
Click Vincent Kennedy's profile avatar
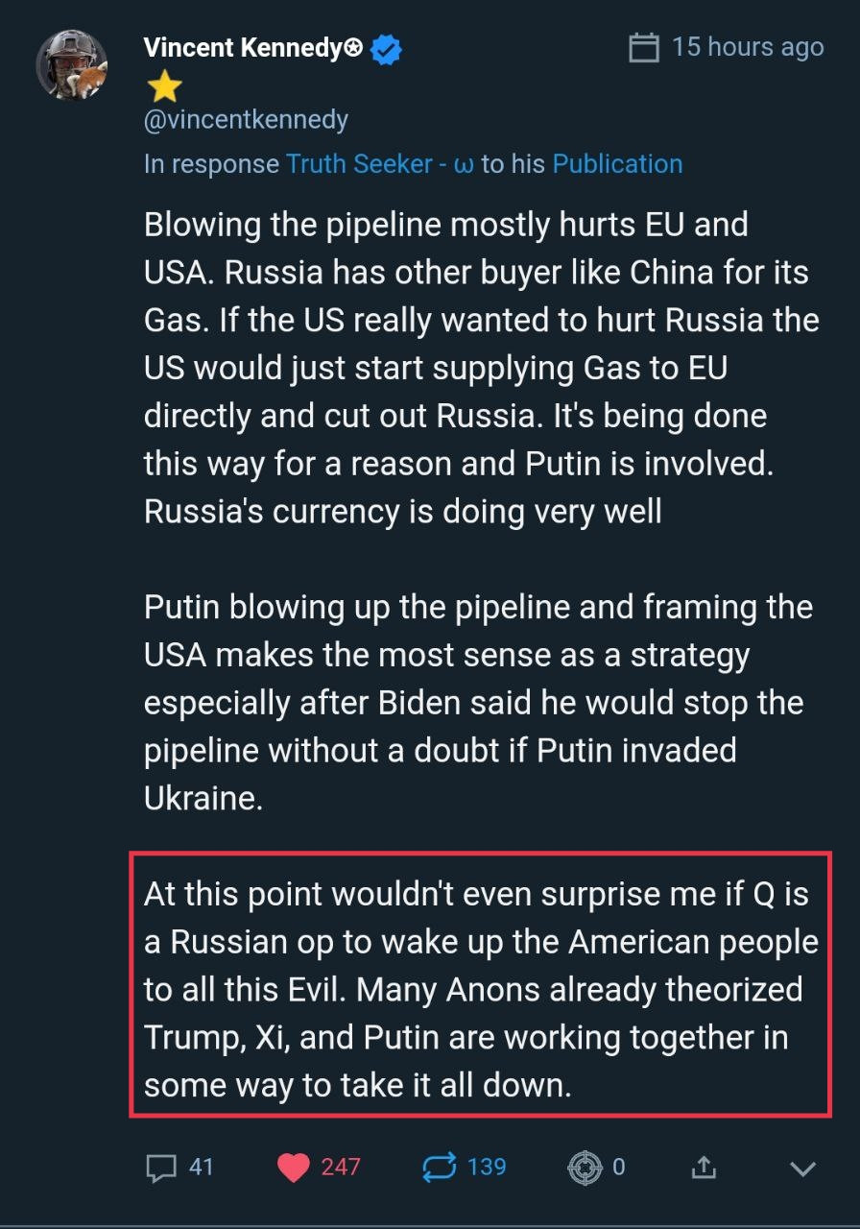[70, 64]
